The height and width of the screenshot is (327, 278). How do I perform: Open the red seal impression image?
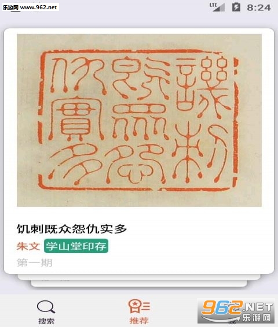click(x=139, y=120)
